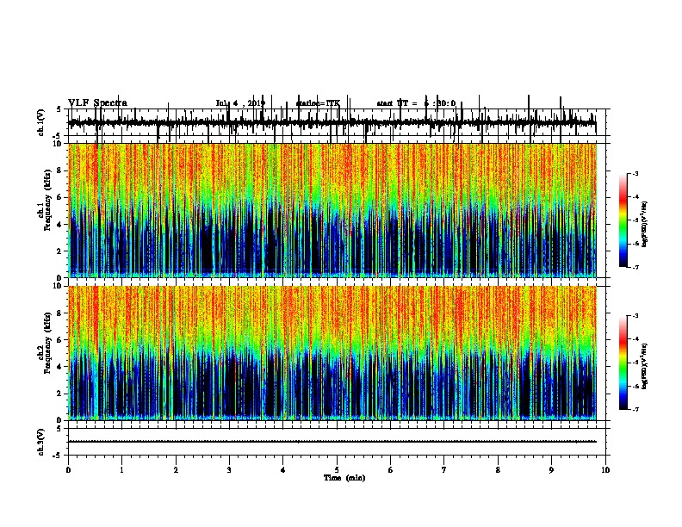This screenshot has height=527, width=682.
Task: Select the ch.1 colorbar "log(PSD)(V²/Hz)" label
Action: click(x=644, y=225)
